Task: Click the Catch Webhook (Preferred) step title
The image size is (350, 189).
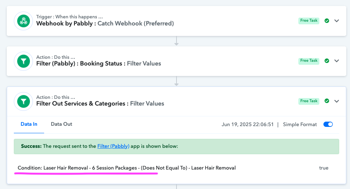Action: coord(135,24)
